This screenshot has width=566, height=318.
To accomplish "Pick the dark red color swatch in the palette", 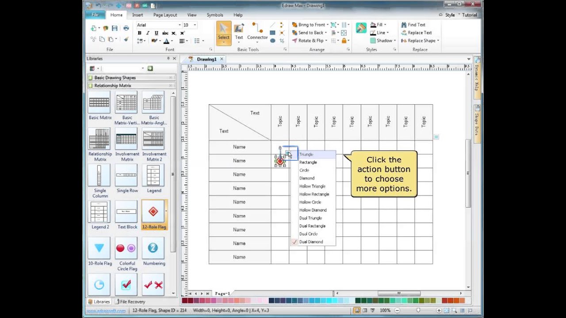I will click(184, 301).
